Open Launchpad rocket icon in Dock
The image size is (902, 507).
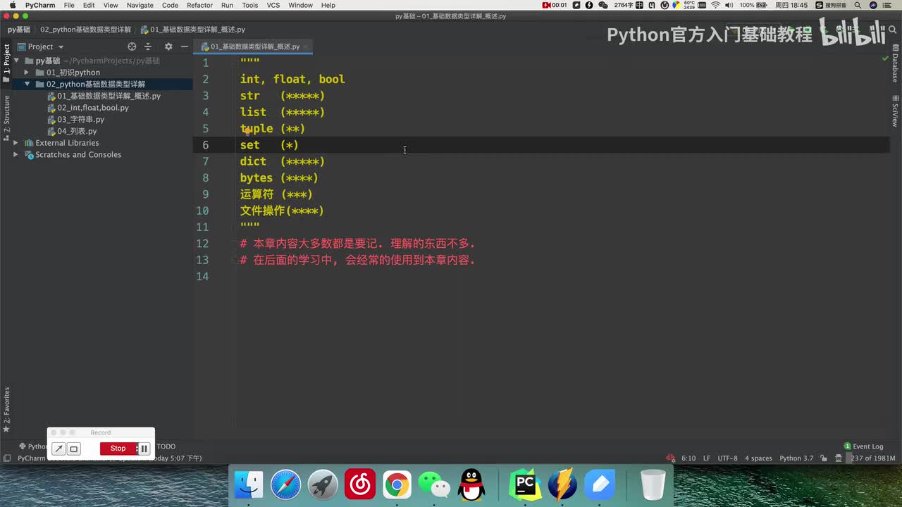(323, 485)
